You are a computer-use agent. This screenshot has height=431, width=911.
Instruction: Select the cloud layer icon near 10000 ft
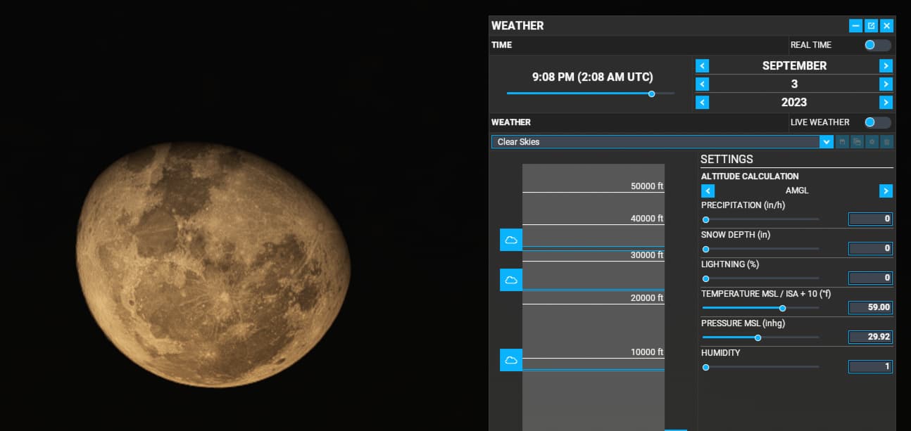511,360
